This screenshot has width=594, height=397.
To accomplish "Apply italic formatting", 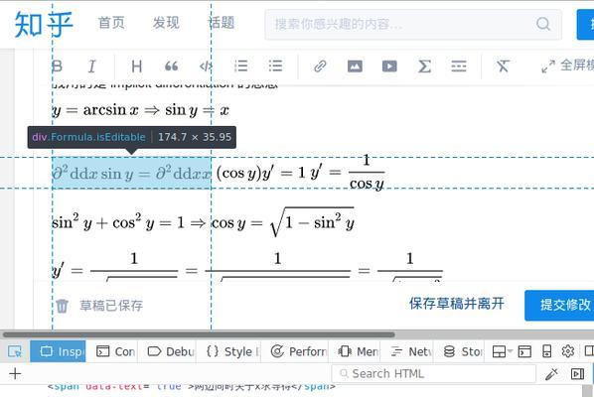I will coord(91,66).
